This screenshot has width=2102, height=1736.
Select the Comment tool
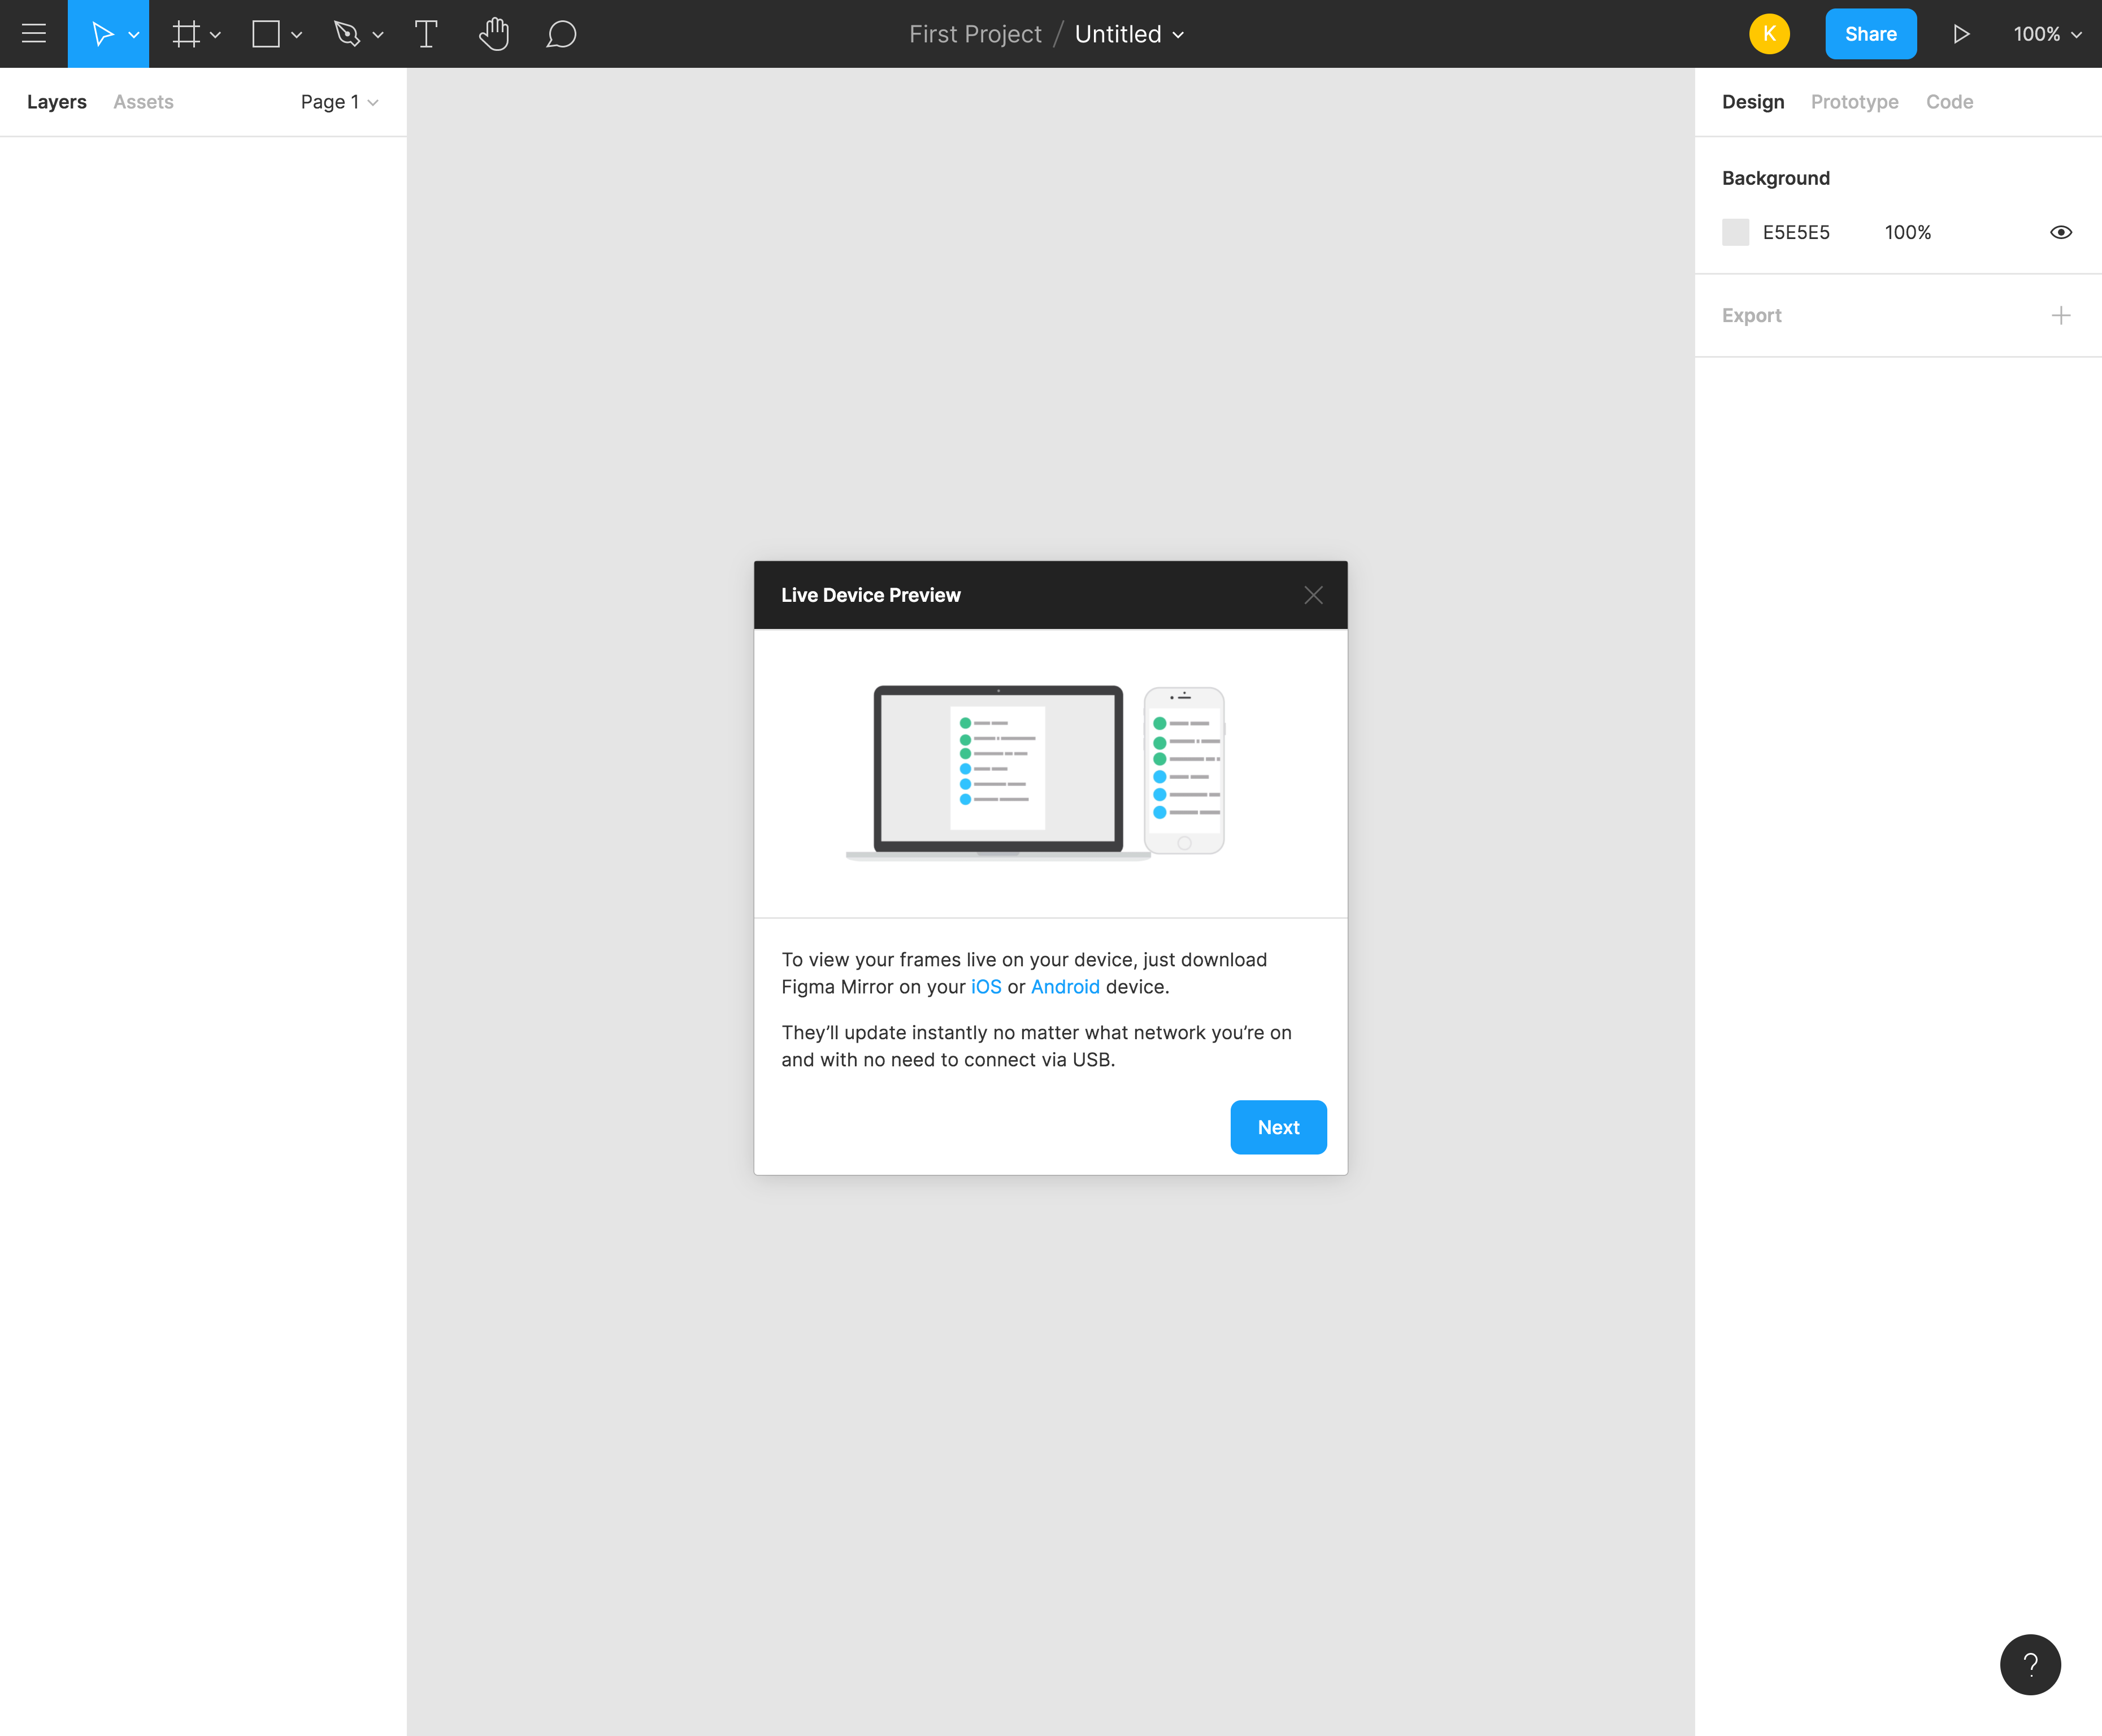561,34
